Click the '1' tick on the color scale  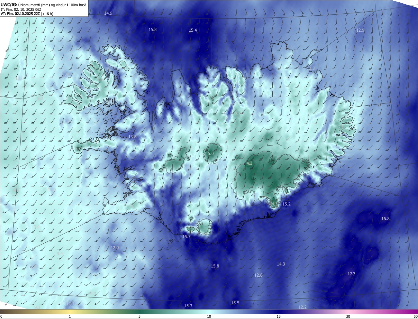coord(70,316)
